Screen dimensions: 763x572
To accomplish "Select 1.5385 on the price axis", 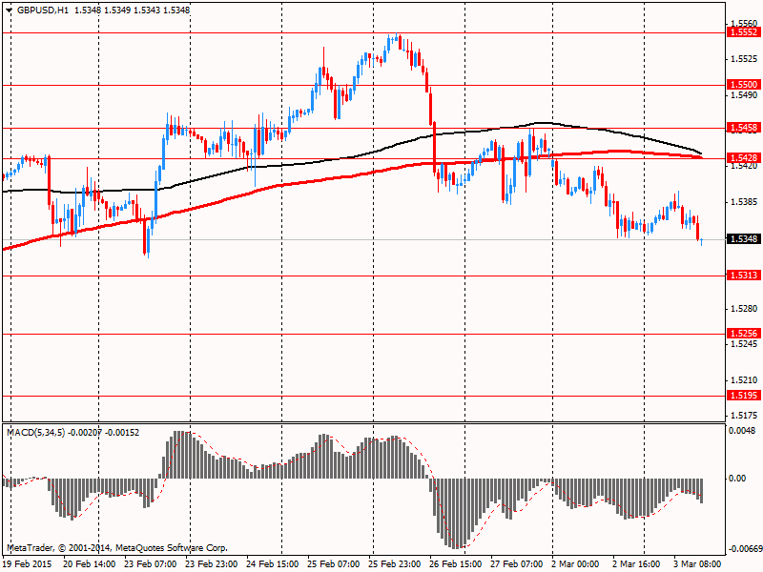I will [x=744, y=201].
